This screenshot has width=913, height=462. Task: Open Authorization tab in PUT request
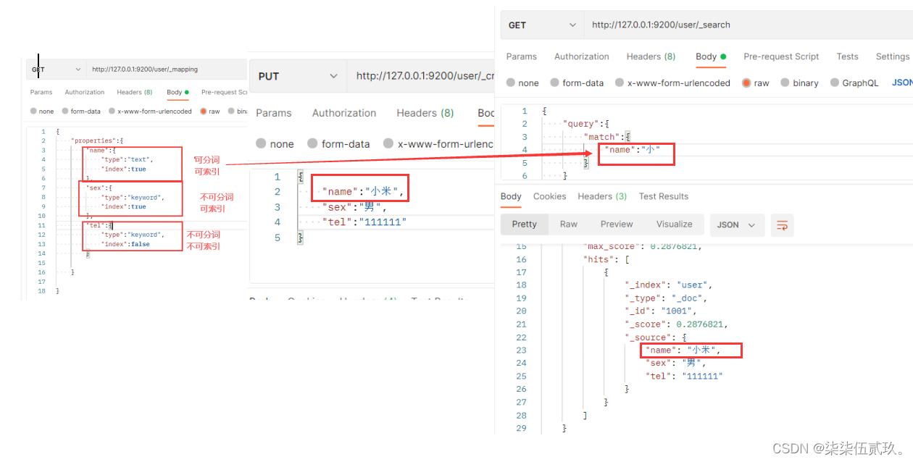[344, 113]
